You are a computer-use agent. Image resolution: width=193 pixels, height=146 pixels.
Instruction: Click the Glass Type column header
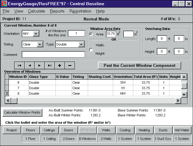tap(42, 77)
